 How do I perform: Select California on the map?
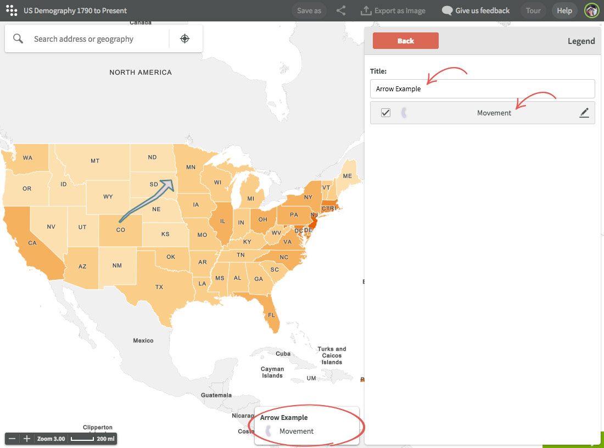32,243
